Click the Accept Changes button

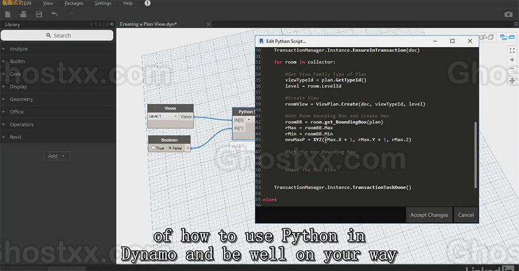click(x=429, y=215)
